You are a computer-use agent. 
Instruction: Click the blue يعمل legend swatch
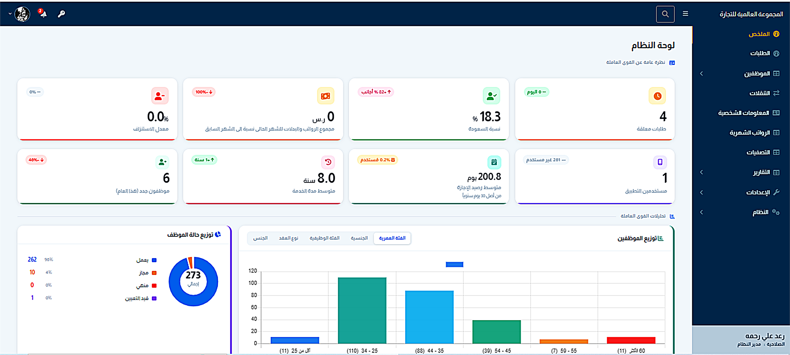(x=154, y=260)
